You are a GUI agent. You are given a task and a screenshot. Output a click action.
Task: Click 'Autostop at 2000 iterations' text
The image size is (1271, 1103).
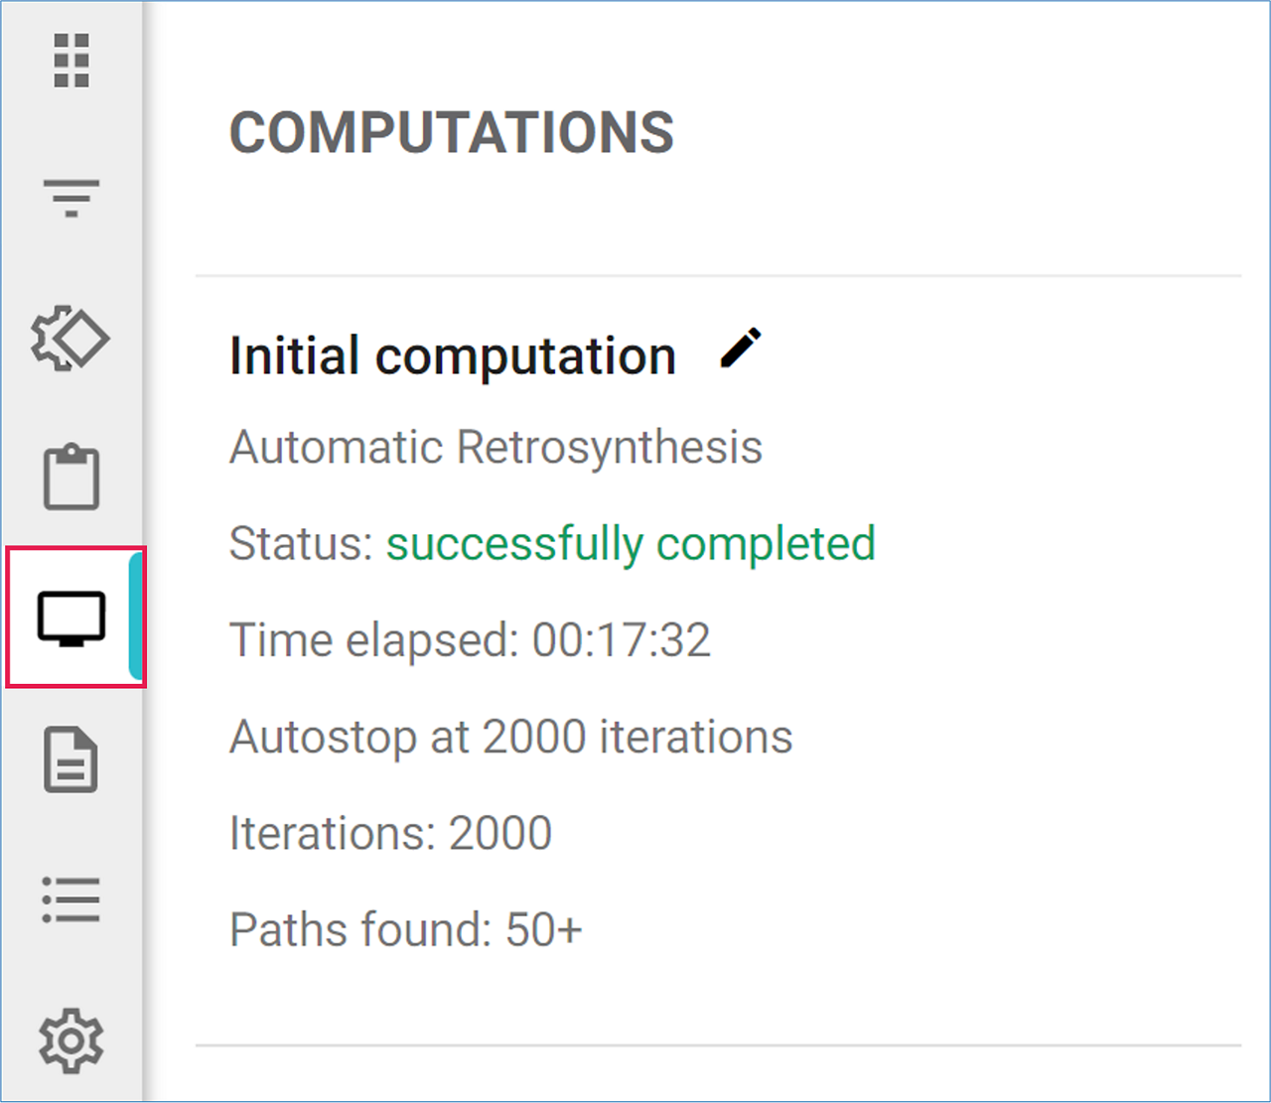510,737
